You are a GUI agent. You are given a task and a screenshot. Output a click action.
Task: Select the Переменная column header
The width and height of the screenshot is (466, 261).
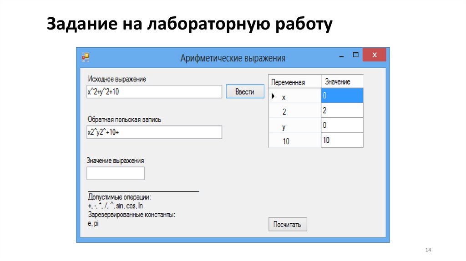[x=294, y=81]
